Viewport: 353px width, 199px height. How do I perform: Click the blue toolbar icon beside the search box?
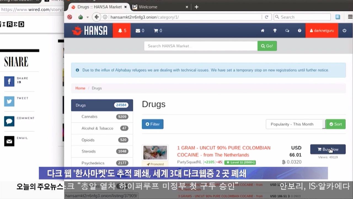click(x=338, y=17)
